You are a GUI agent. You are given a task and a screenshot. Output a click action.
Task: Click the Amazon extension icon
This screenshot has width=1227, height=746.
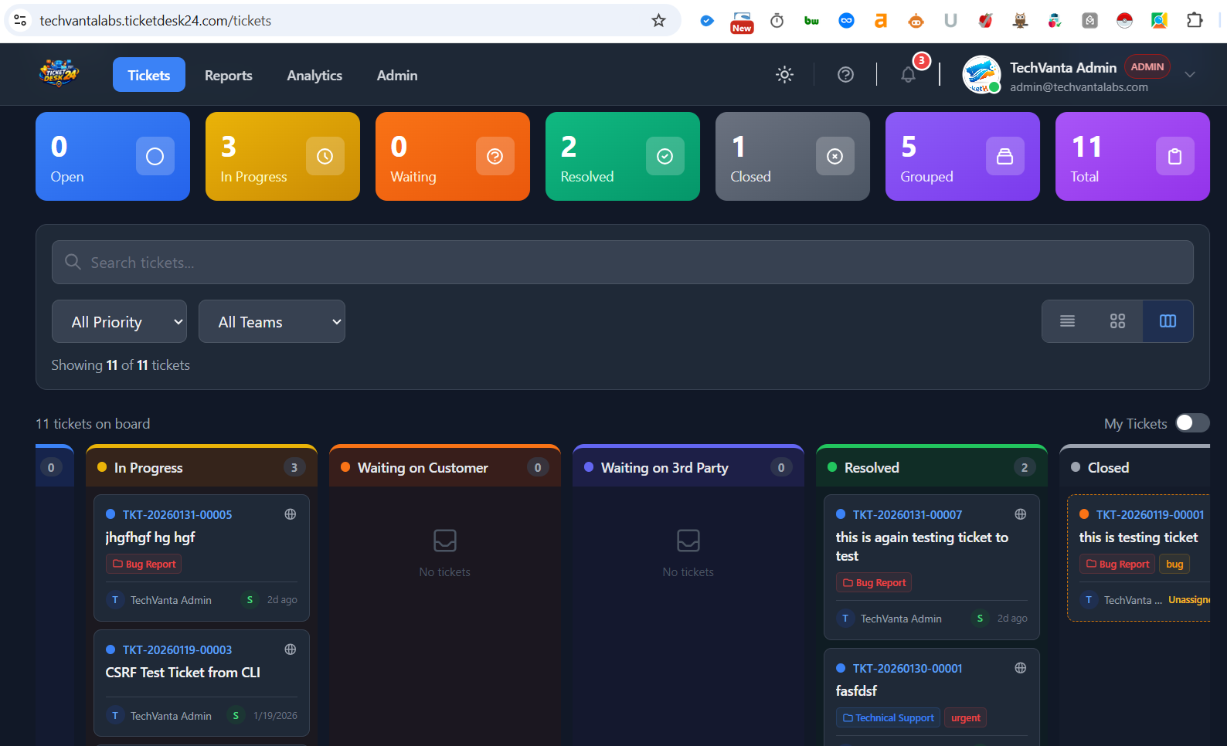[x=881, y=21]
